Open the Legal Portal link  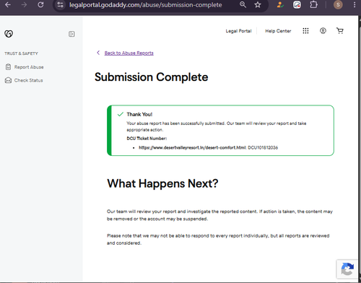pyautogui.click(x=238, y=31)
